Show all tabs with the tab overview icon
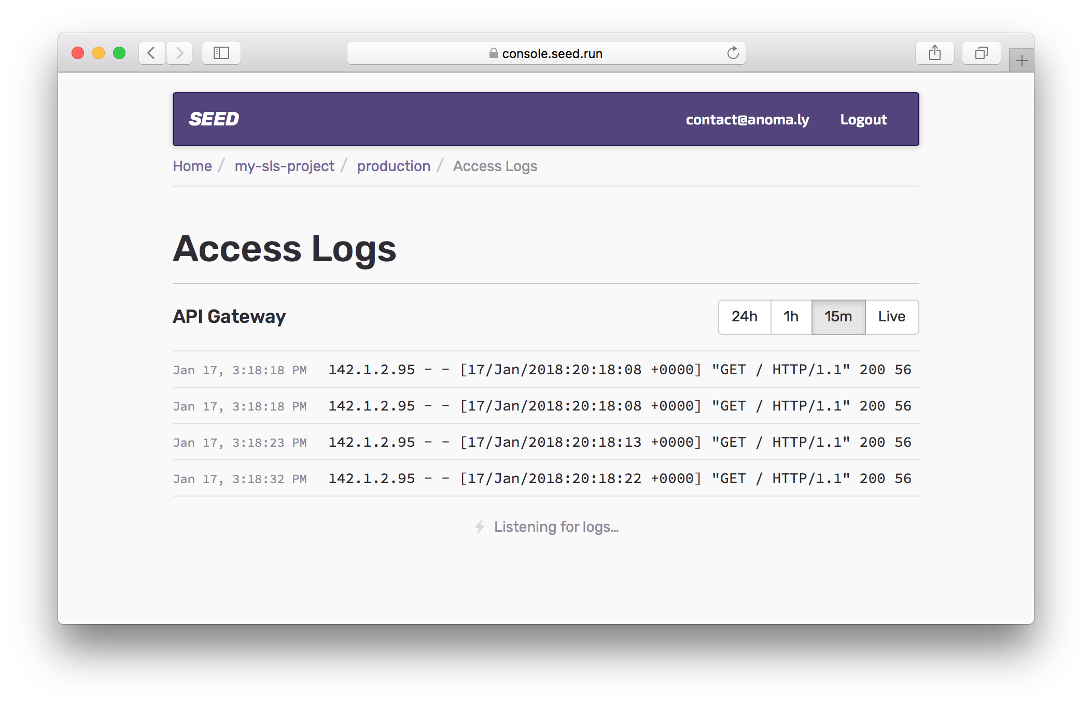 tap(981, 52)
